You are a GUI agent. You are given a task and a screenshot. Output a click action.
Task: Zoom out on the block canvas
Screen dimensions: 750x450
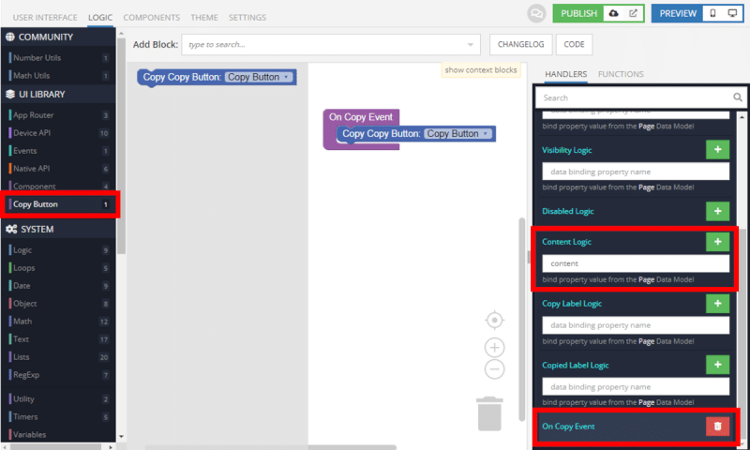[495, 369]
